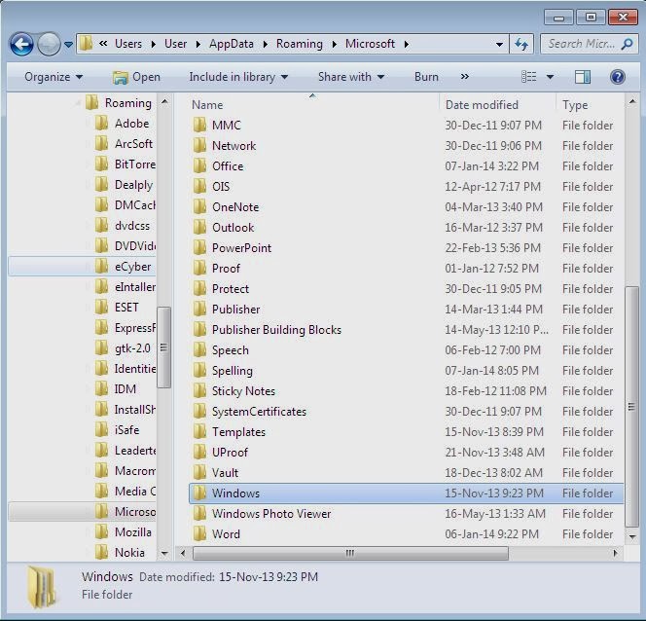Screen dimensions: 646x621
Task: Select the SystemCertificates folder row
Action: coord(407,412)
